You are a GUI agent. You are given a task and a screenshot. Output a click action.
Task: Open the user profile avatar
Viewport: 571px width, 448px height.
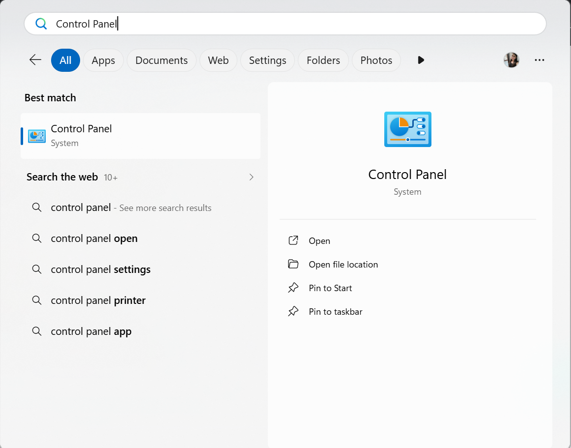(x=511, y=60)
